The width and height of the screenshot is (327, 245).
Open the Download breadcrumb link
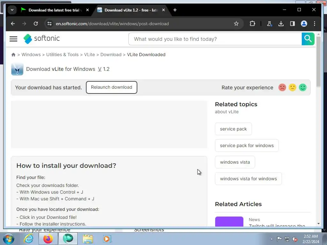tap(111, 55)
